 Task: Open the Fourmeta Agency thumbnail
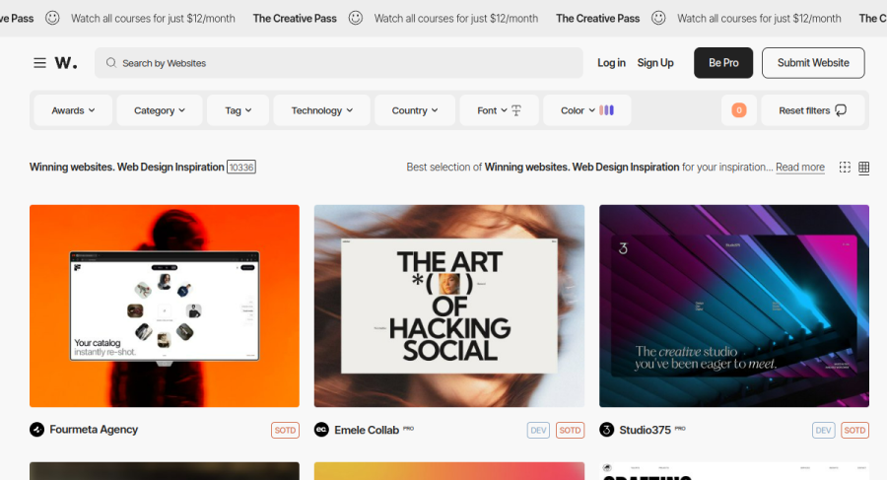pyautogui.click(x=165, y=306)
